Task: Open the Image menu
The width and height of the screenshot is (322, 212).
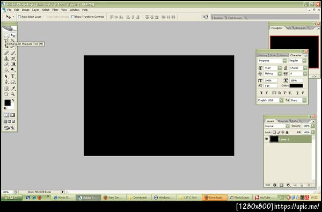Action: 25,10
